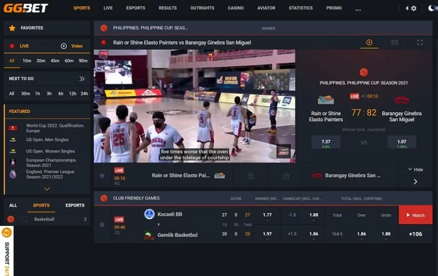Click the Favorites star icon in sidebar
The image size is (438, 276).
12,28
